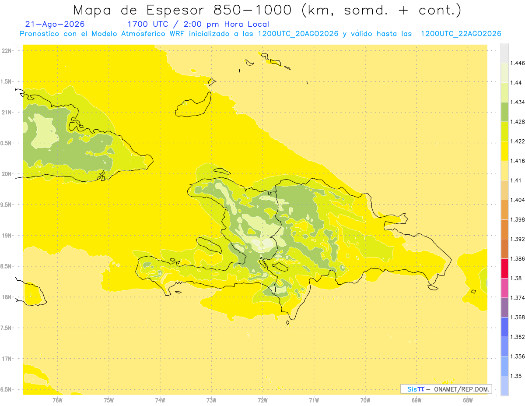Click the latitude label "7.5N"
Screen dimensions: 525x406
point(6,328)
